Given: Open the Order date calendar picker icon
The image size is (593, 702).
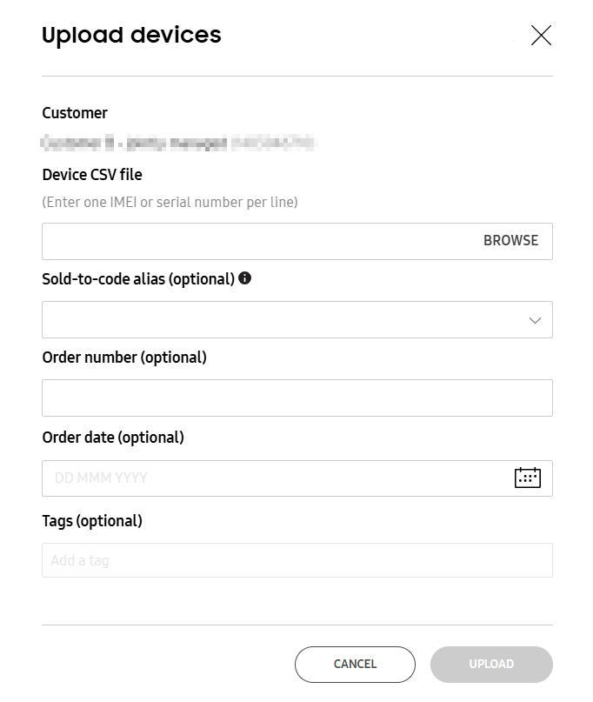Looking at the screenshot, I should pos(527,478).
